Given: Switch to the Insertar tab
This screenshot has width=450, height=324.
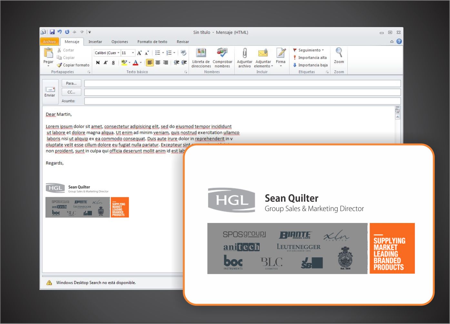Looking at the screenshot, I should tap(95, 42).
